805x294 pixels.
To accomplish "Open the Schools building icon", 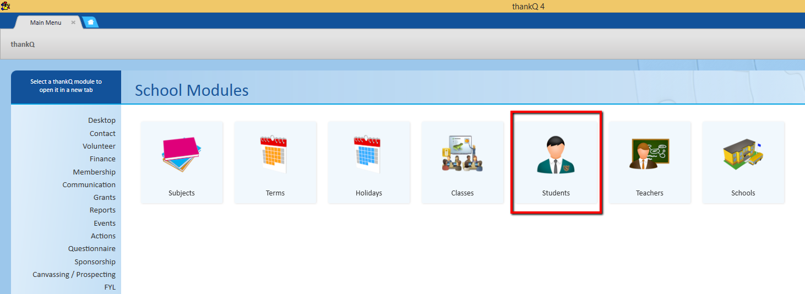I will coord(743,154).
